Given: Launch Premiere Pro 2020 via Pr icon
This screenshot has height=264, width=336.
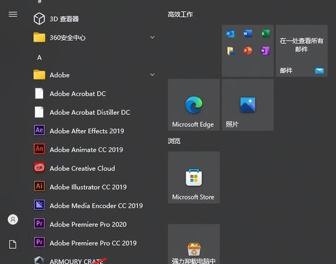Looking at the screenshot, I should 40,224.
